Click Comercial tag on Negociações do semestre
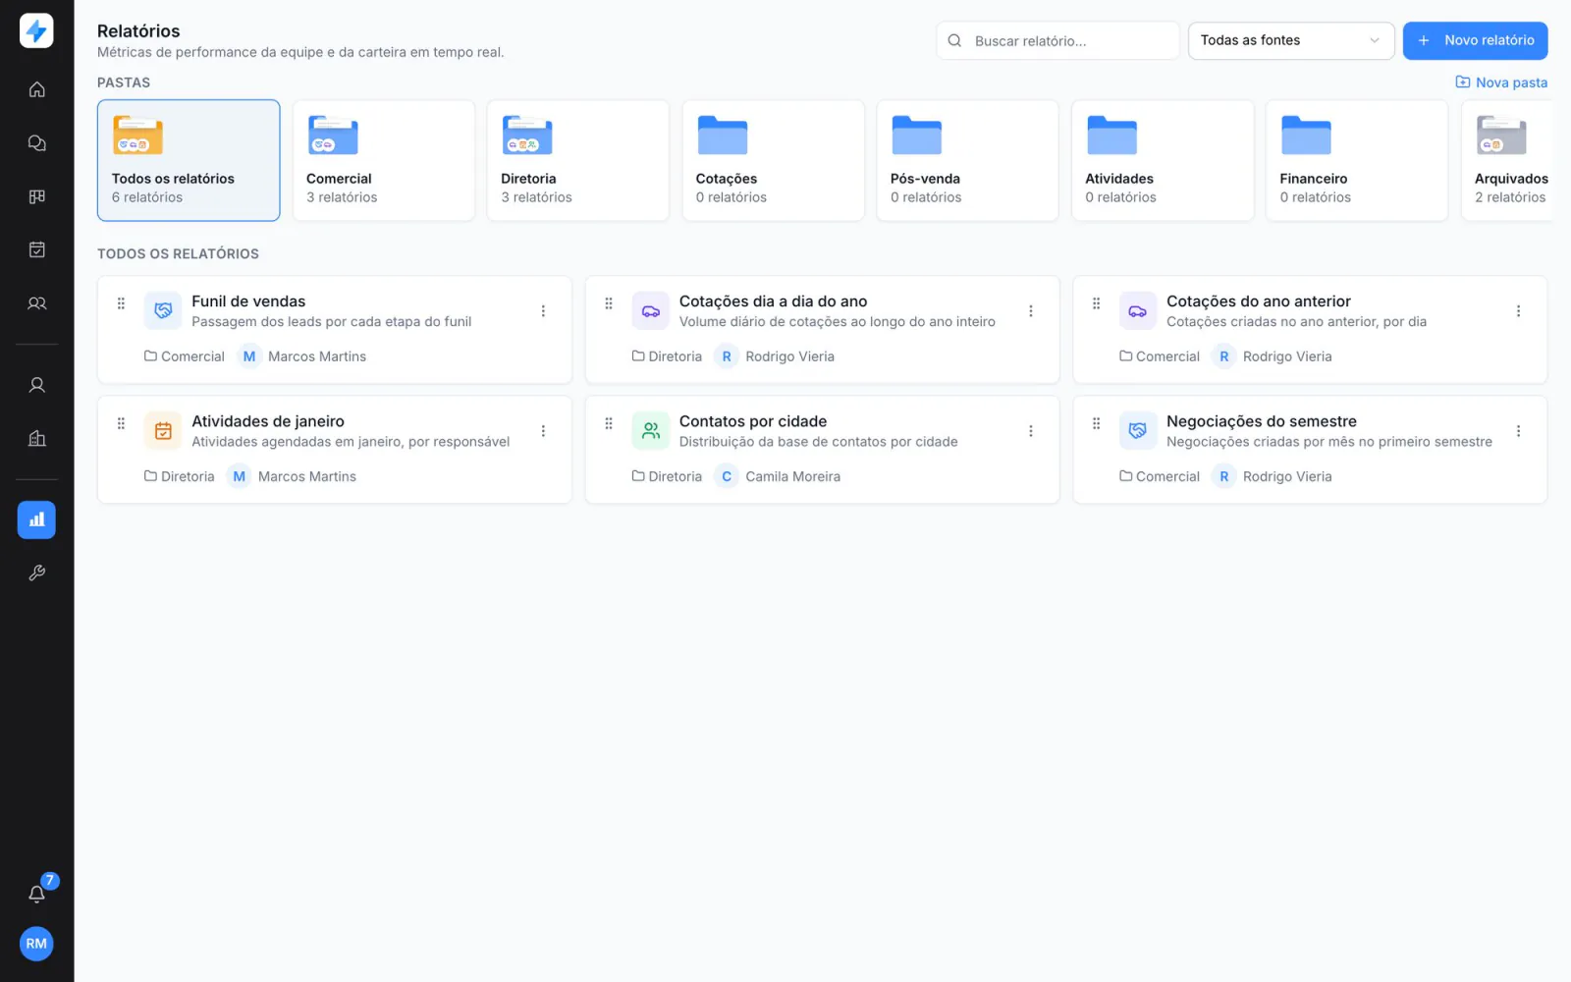This screenshot has width=1571, height=982. click(1160, 476)
